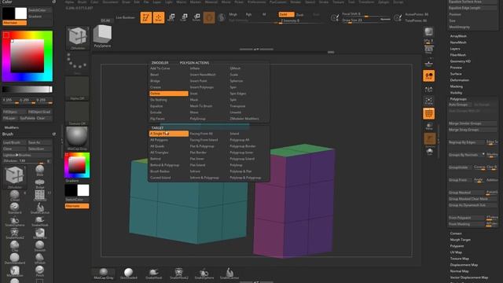This screenshot has height=283, width=503.
Task: Click the SkinShade4 material in bottom shelf
Action: point(128,274)
